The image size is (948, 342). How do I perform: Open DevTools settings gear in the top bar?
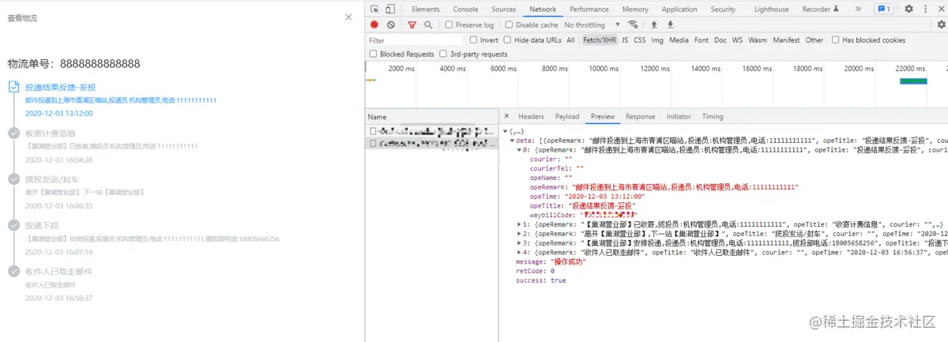908,9
